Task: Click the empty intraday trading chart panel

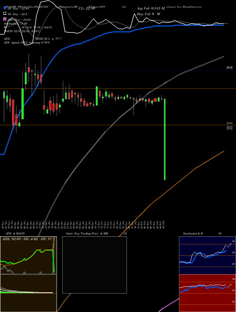Action: (94, 265)
